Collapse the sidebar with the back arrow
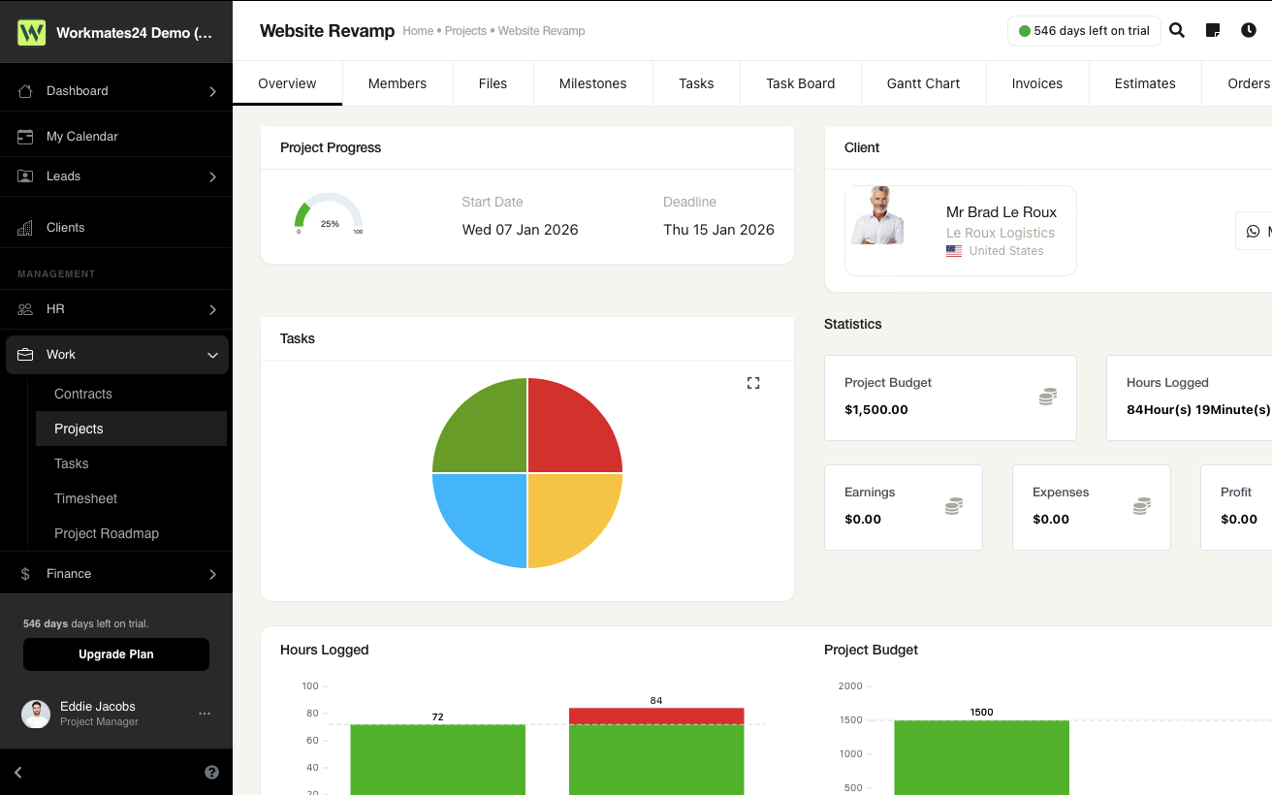This screenshot has width=1272, height=795. tap(18, 773)
